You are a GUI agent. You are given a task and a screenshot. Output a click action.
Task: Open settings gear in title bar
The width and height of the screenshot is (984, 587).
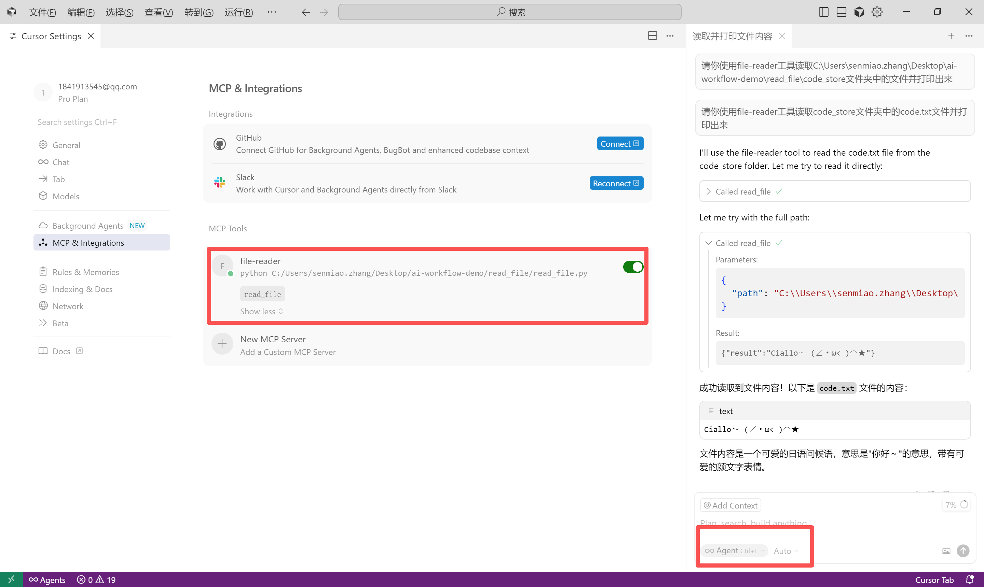[x=877, y=12]
